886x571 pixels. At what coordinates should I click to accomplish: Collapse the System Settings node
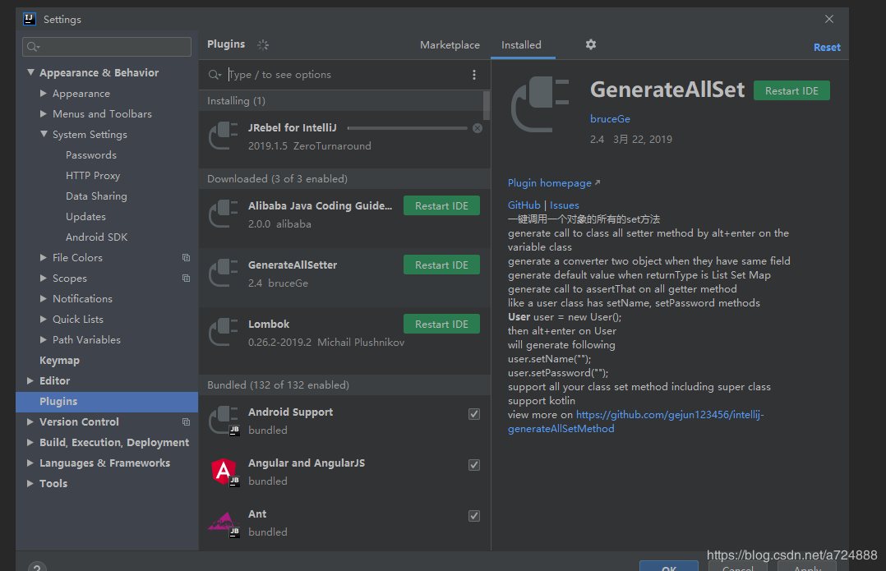(44, 134)
